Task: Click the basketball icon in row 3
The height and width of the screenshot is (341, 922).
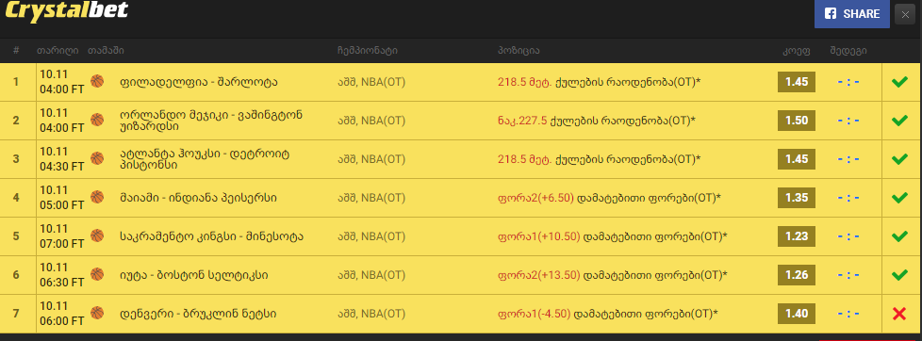Action: pyautogui.click(x=97, y=159)
